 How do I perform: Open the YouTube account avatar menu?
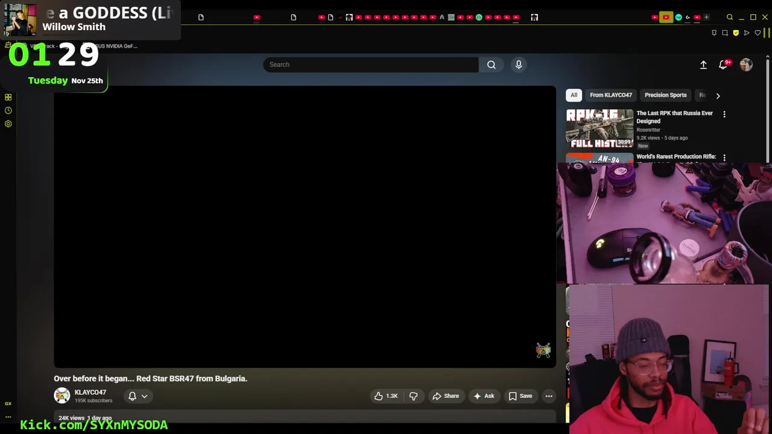tap(746, 64)
